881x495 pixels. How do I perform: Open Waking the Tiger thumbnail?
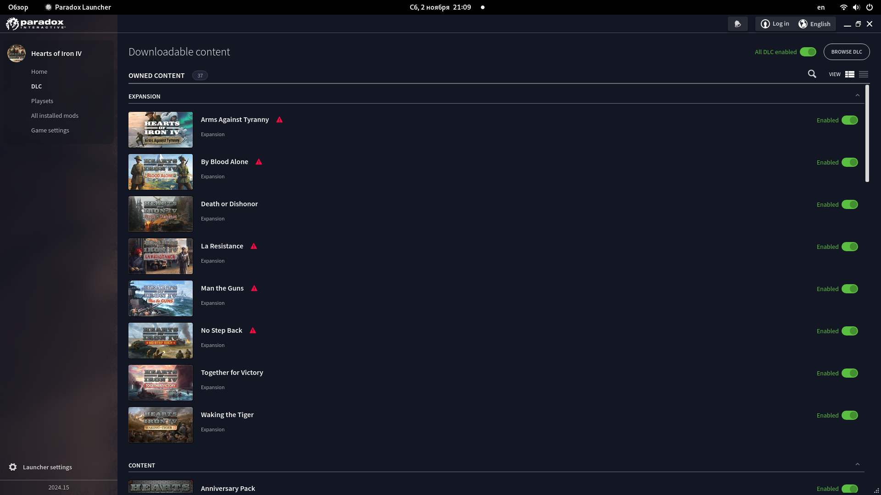tap(161, 425)
